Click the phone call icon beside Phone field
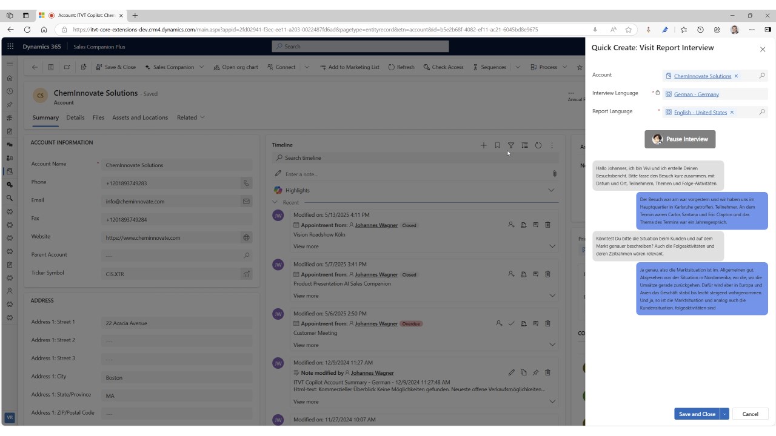This screenshot has height=436, width=776. 246,183
